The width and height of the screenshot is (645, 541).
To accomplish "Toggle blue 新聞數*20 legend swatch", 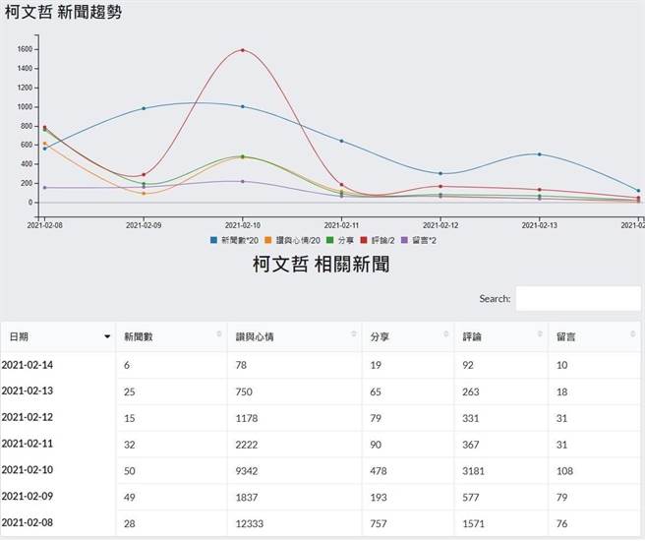I will click(x=213, y=240).
